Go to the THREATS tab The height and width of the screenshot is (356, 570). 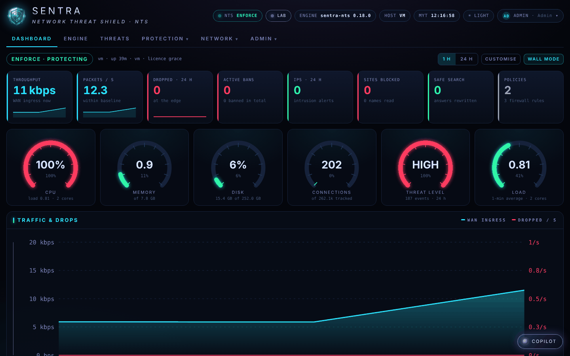tap(115, 39)
